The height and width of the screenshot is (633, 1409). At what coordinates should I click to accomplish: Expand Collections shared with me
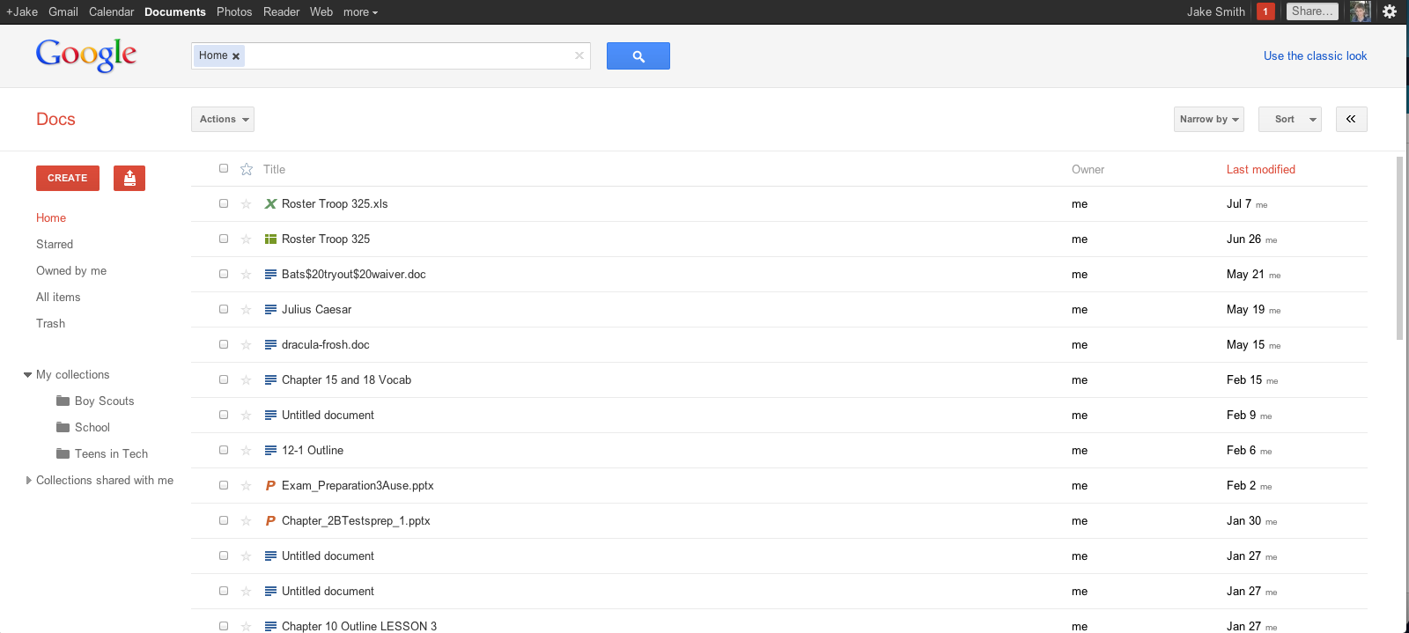pyautogui.click(x=29, y=480)
